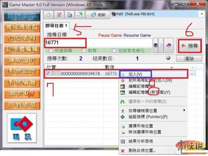Switch to 搜尋任務 1 tab
This screenshot has width=208, height=156.
tap(56, 26)
